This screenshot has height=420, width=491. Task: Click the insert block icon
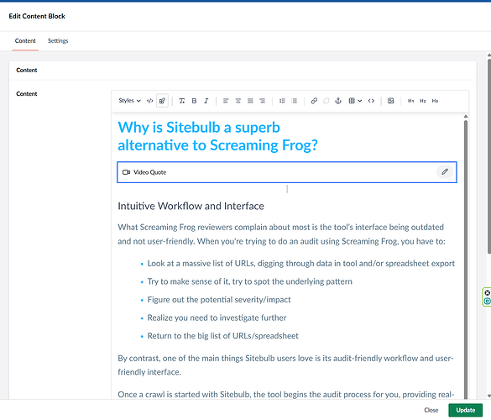click(162, 101)
